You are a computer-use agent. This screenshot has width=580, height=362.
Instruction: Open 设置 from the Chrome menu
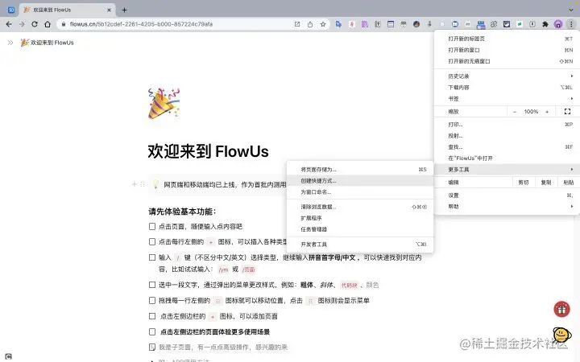507,195
